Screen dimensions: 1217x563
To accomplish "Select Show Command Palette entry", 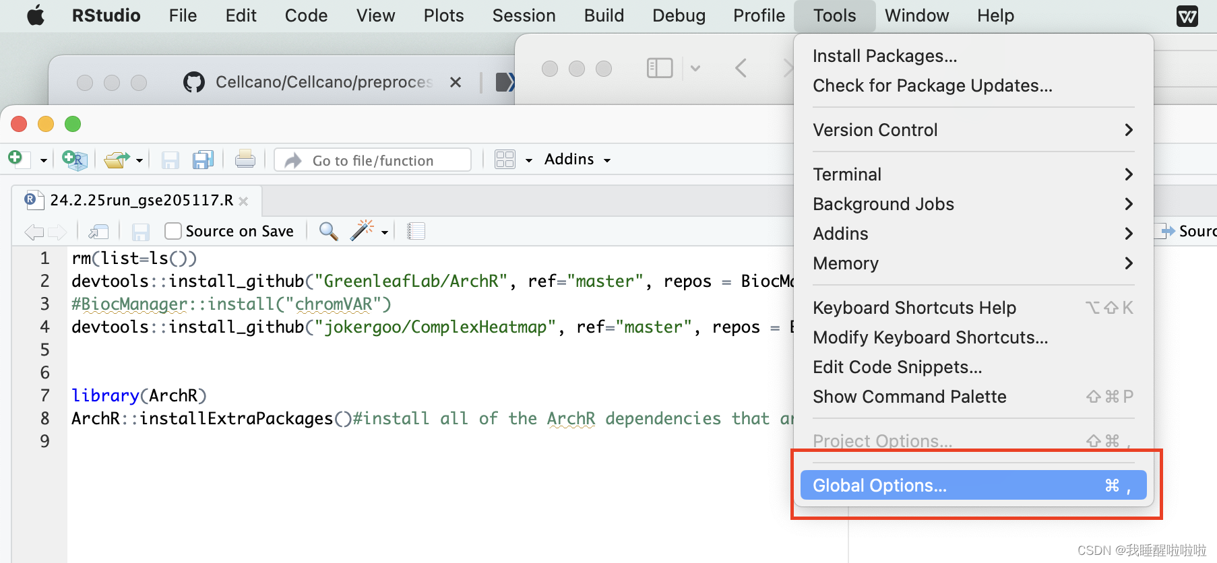I will (x=973, y=397).
